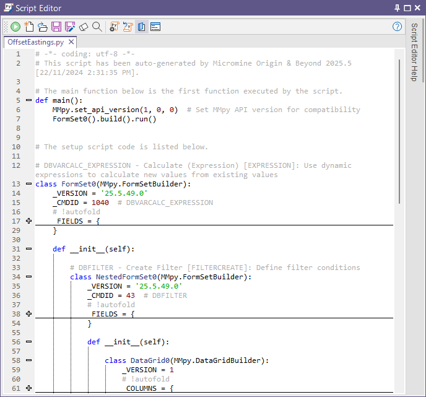Save the script as a new file
426x397 pixels.
click(x=70, y=27)
